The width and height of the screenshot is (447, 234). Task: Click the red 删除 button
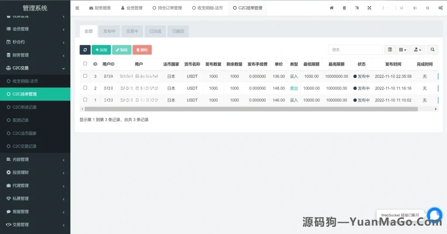(142, 50)
